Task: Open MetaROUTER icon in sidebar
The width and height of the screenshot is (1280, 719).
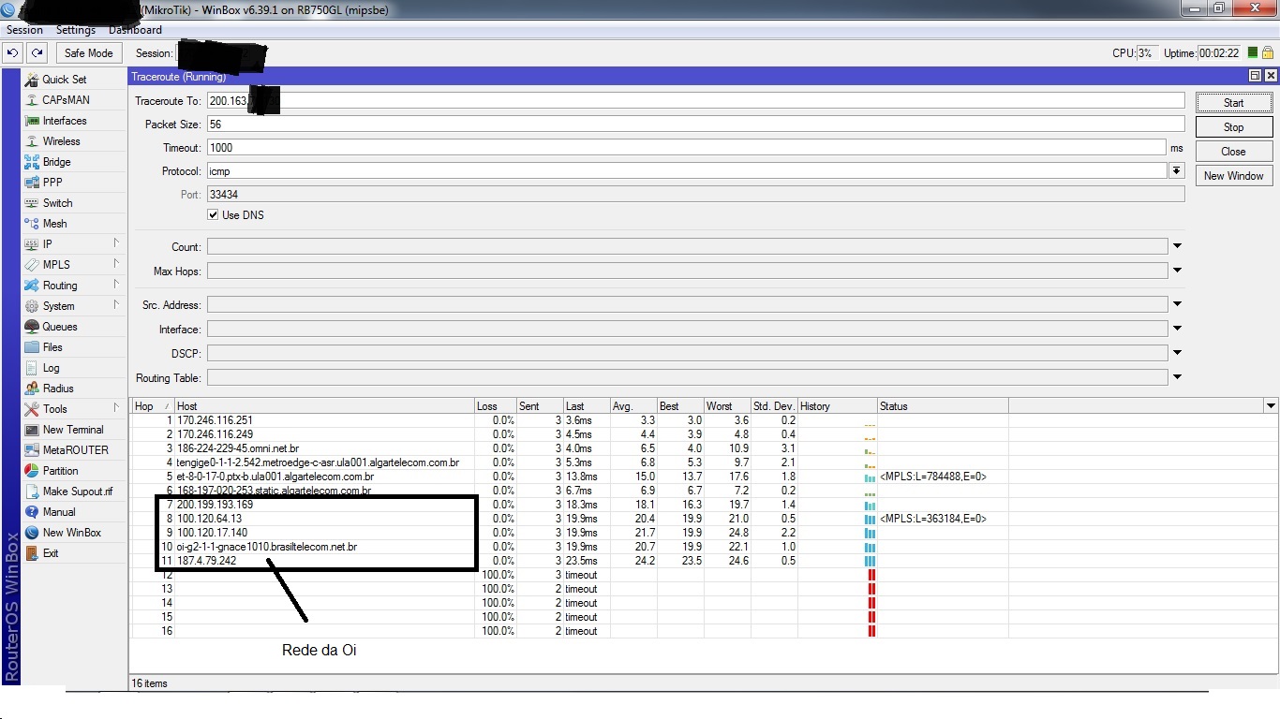Action: click(x=32, y=450)
